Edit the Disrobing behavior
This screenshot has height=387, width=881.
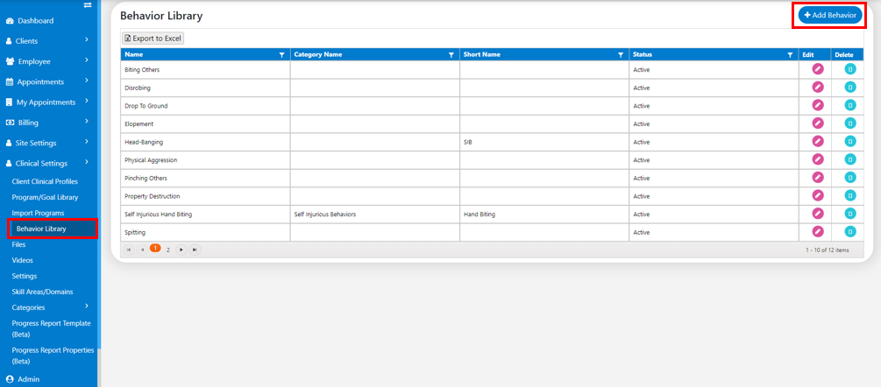(818, 88)
